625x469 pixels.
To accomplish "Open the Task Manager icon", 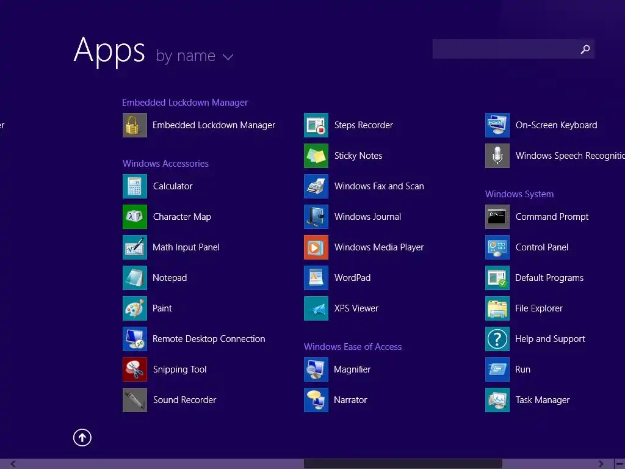I will (x=497, y=400).
